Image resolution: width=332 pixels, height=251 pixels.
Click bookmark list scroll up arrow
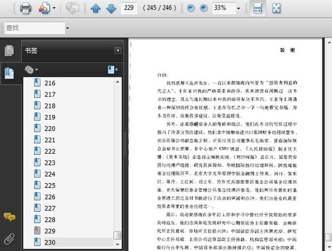point(117,82)
